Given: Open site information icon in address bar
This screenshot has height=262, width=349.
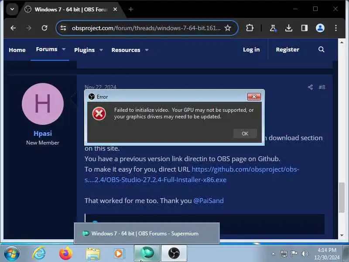Looking at the screenshot, I should click(x=63, y=28).
